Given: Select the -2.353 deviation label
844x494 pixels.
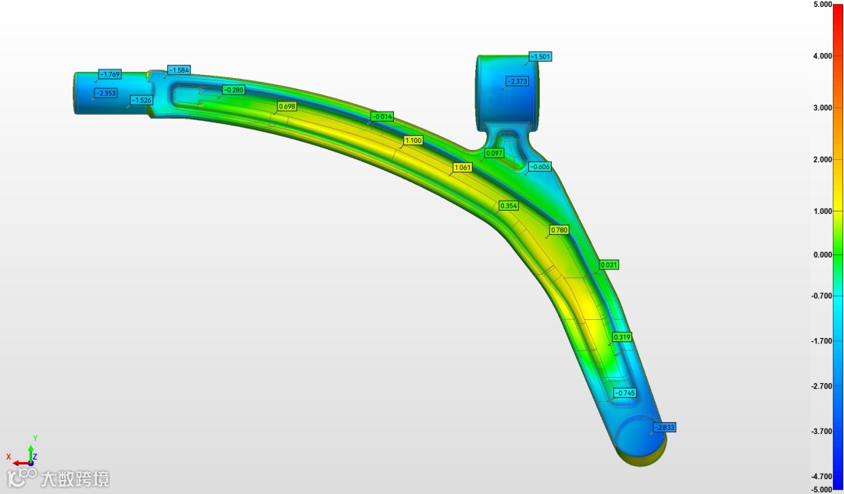Looking at the screenshot, I should click(x=105, y=93).
